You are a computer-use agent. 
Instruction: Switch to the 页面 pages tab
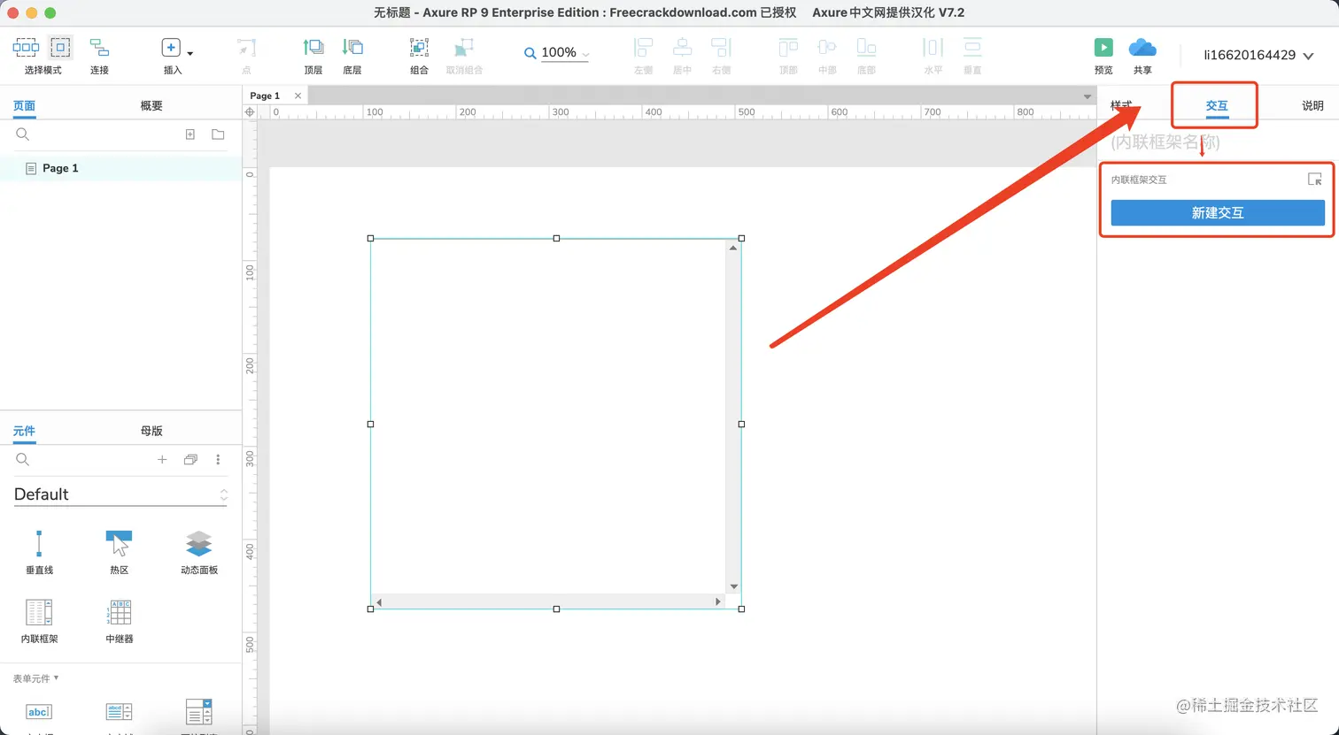pos(24,105)
